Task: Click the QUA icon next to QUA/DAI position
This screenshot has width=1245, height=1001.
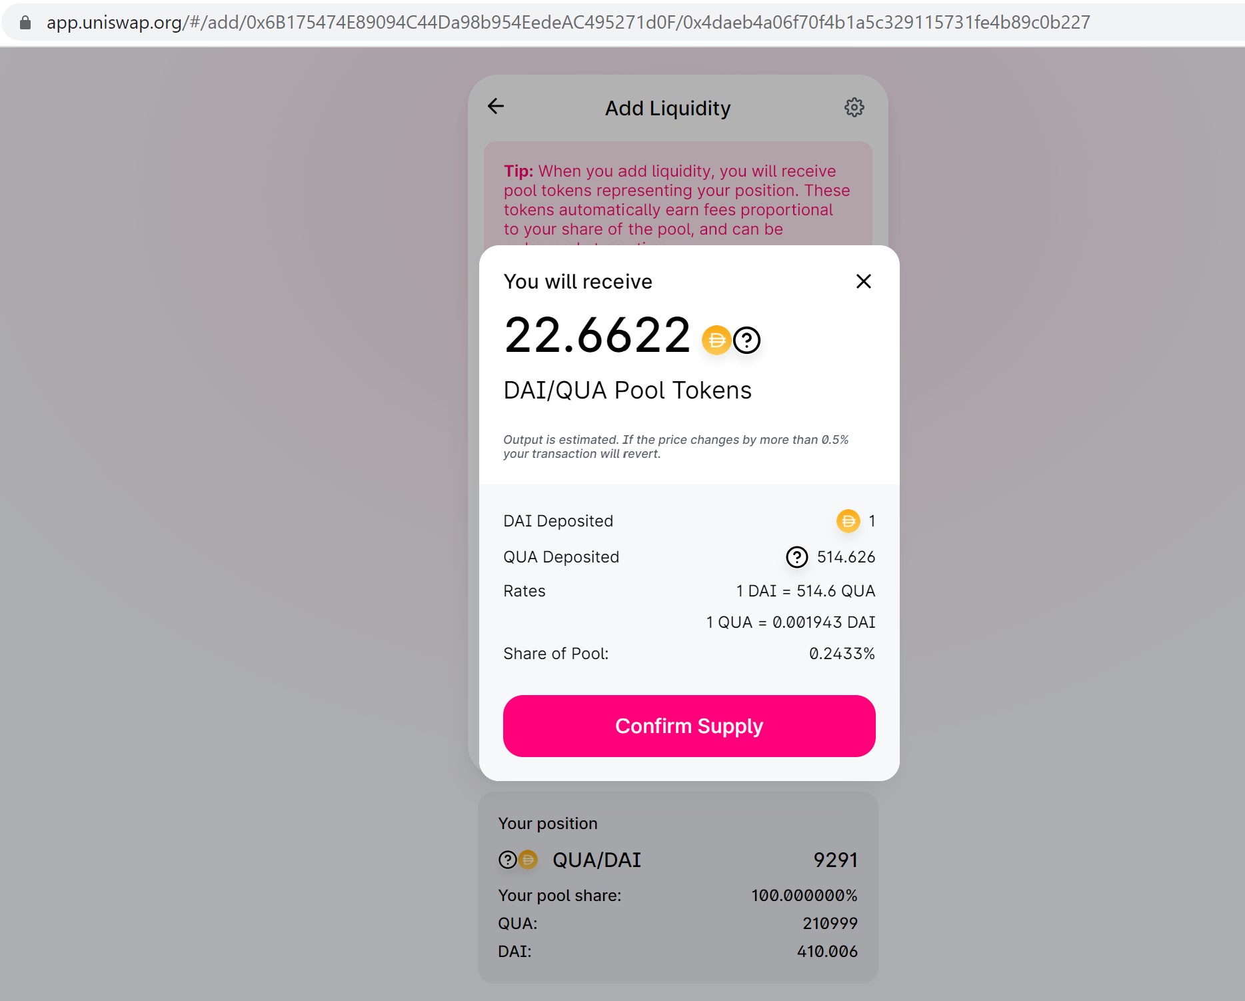Action: tap(508, 860)
